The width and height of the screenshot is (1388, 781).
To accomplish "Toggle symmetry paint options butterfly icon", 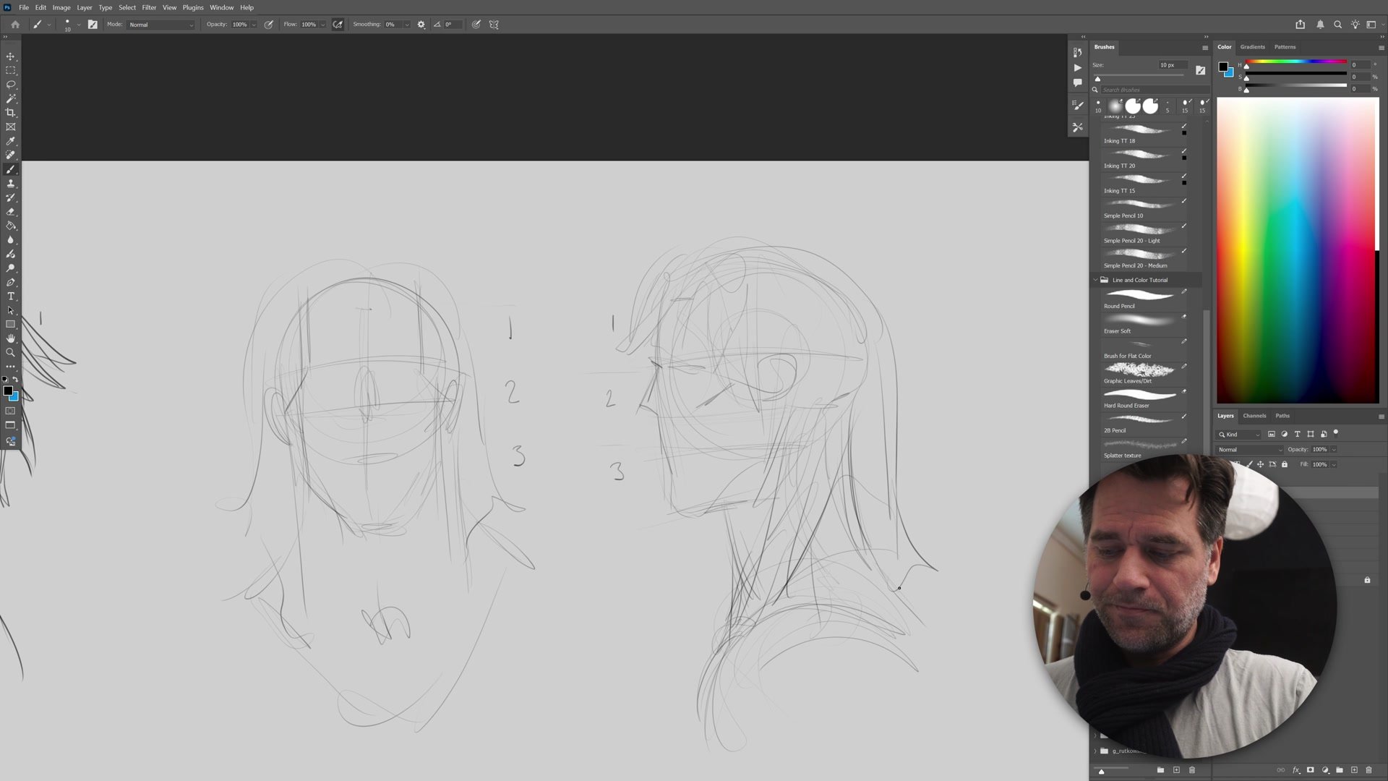I will (x=494, y=25).
